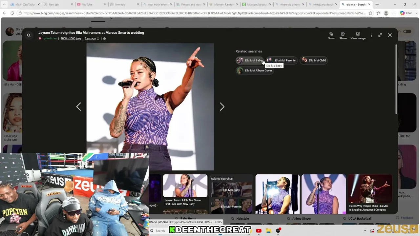Click the info icon beside the date
This screenshot has width=420, height=236.
click(x=104, y=38)
